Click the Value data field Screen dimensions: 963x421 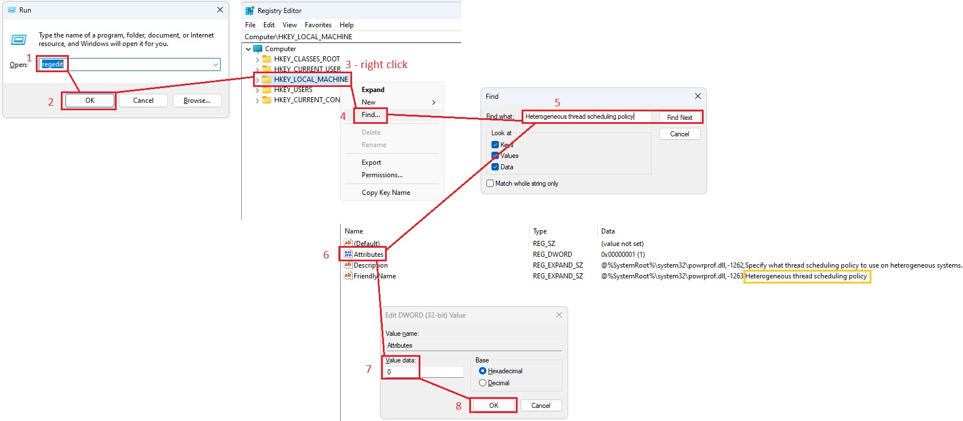[x=424, y=372]
